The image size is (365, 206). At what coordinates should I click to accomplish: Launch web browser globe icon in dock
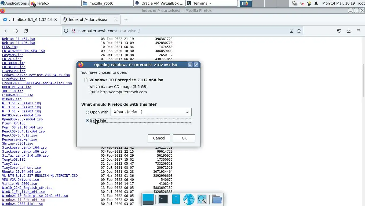tap(189, 199)
